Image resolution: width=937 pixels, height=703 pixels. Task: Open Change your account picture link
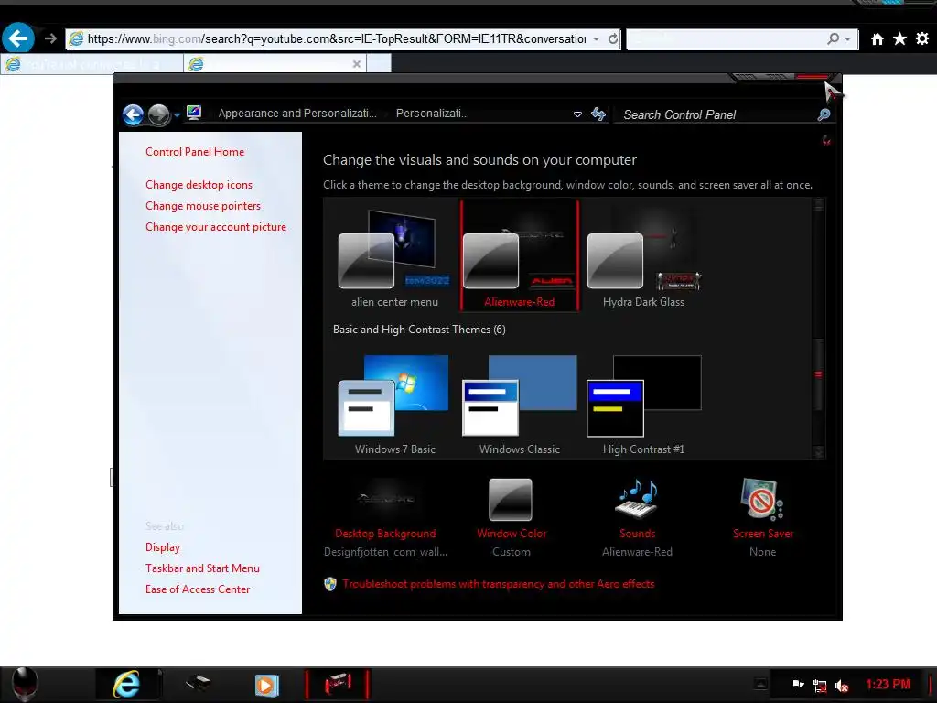click(x=216, y=227)
